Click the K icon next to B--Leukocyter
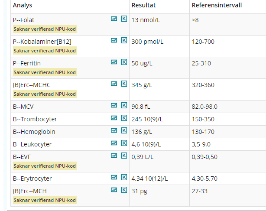 pyautogui.click(x=124, y=143)
